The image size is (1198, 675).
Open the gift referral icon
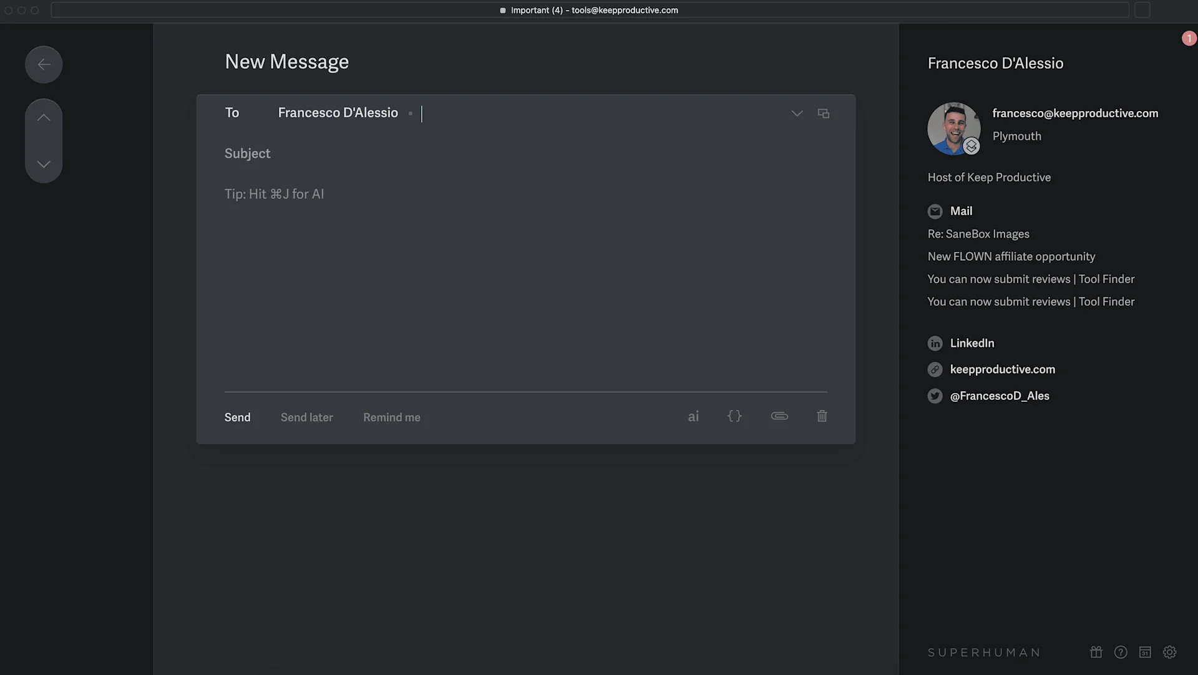1096,652
